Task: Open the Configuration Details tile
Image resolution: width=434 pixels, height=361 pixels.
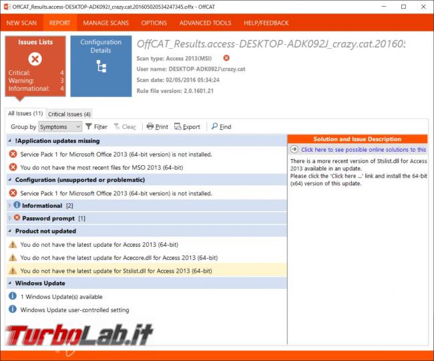Action: (x=101, y=66)
